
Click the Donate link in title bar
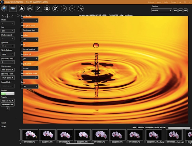tap(173, 2)
